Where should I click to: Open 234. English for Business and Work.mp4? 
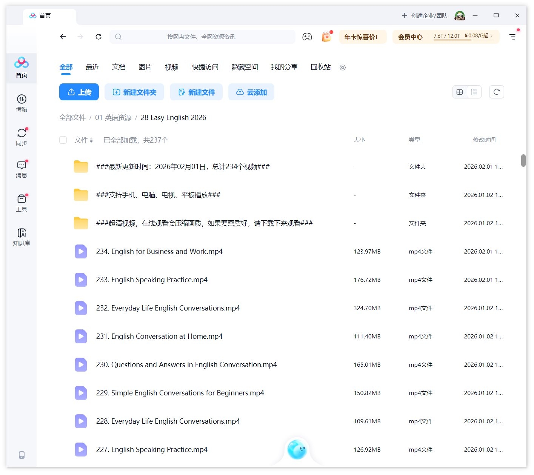pyautogui.click(x=159, y=251)
